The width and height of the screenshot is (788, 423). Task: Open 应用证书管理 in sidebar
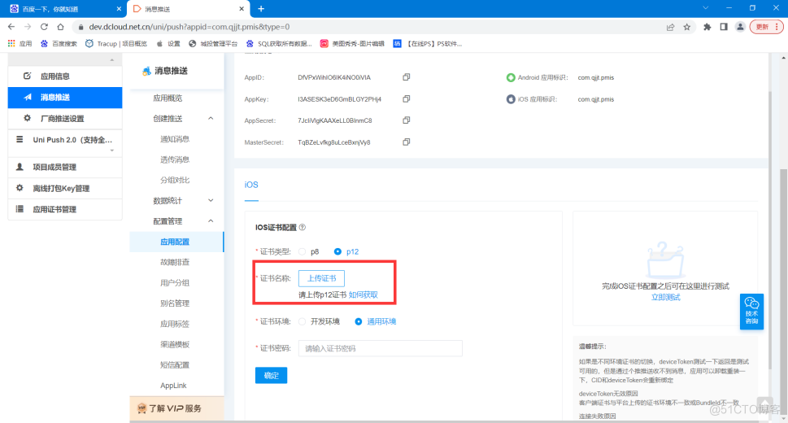[65, 209]
